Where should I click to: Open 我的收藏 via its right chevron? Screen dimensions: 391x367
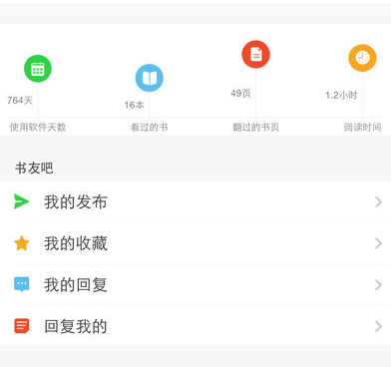click(x=378, y=243)
